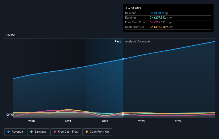Click the Past section label
Viewport: 219px width, 139px height.
click(x=118, y=41)
